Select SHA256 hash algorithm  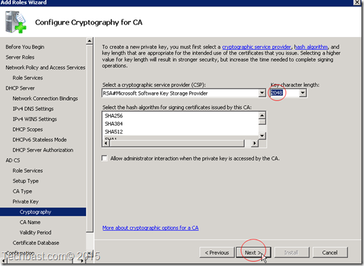coord(113,115)
